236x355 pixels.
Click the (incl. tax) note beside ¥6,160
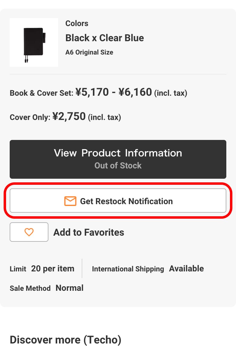(171, 93)
